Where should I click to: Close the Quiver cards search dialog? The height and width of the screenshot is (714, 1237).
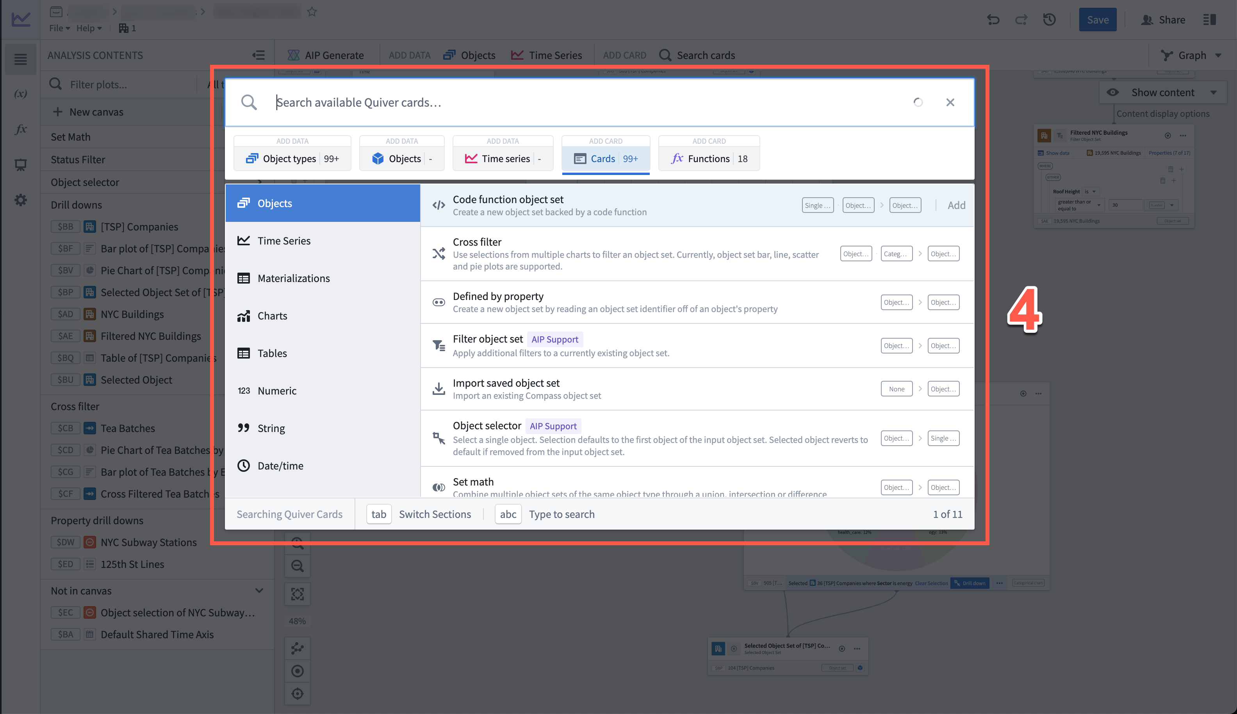[x=950, y=102]
